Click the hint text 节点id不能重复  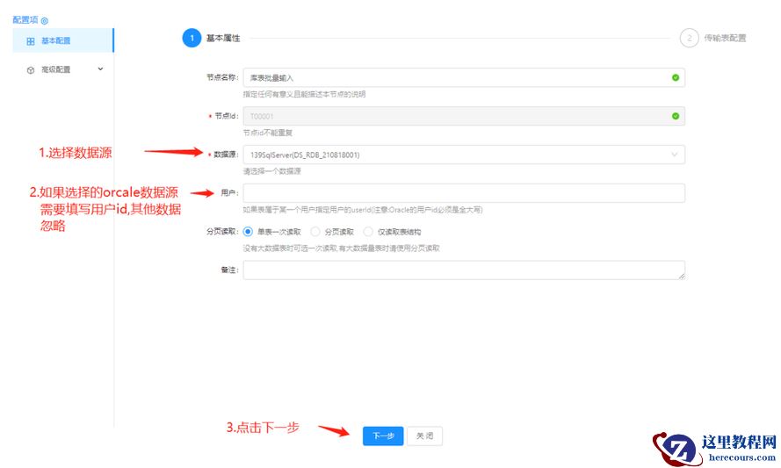(x=268, y=133)
